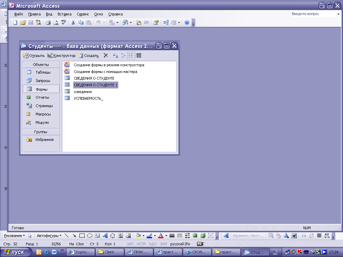Click the Введите вопрос help input box
This screenshot has width=343, height=257.
[x=313, y=14]
